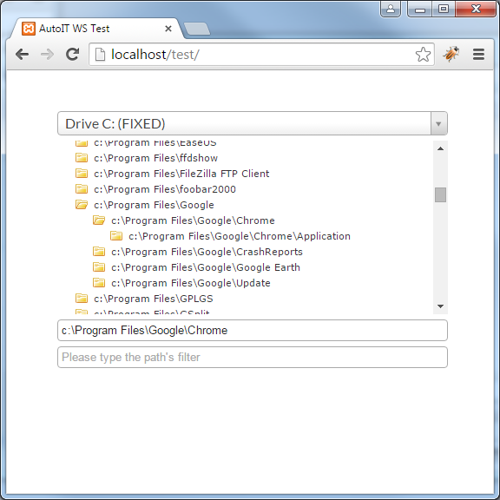Go back with the browser back arrow

point(22,54)
